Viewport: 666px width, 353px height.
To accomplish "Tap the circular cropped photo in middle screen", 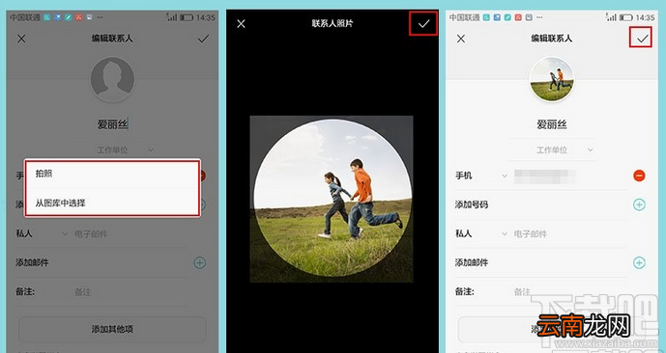I will tap(333, 198).
